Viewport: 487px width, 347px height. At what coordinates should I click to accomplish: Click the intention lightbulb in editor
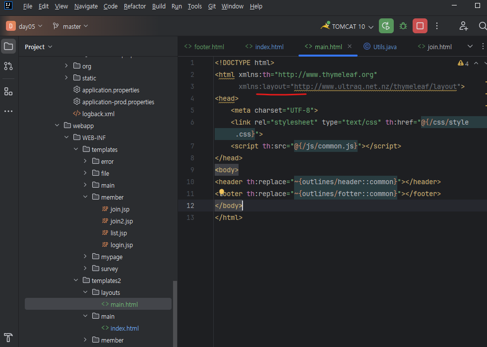(222, 193)
